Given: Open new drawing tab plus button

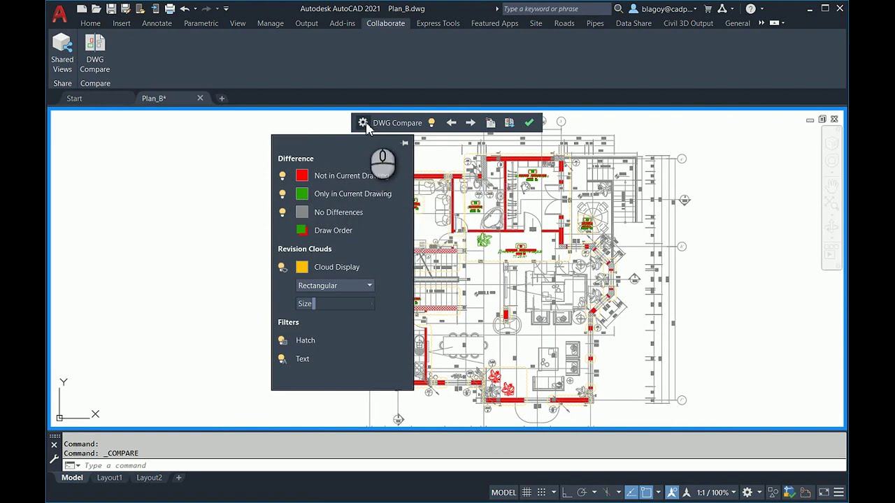Looking at the screenshot, I should point(222,99).
